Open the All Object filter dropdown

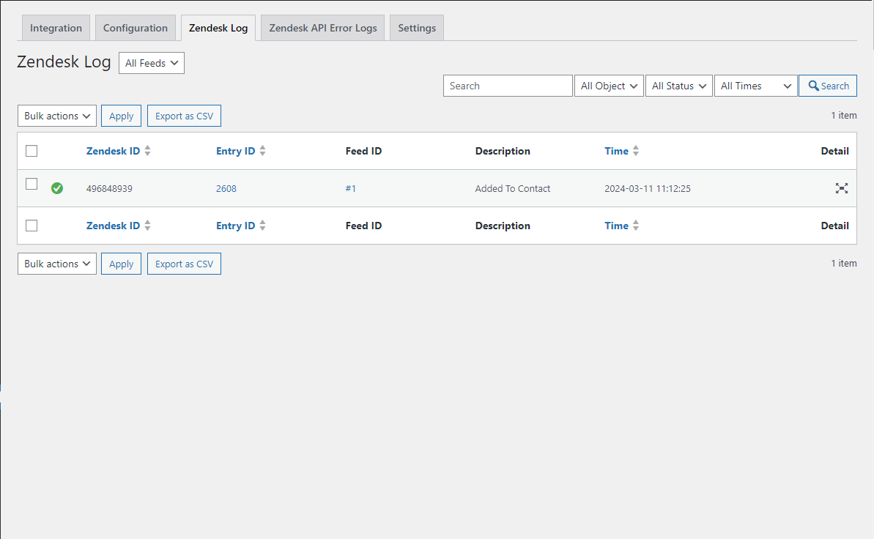pyautogui.click(x=609, y=86)
